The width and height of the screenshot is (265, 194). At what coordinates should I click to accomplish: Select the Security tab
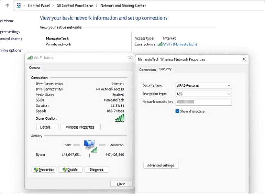166,69
